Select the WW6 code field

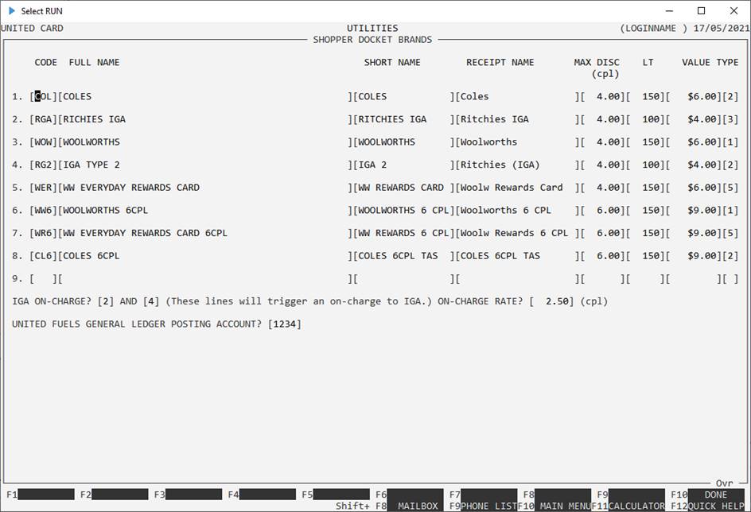(43, 210)
